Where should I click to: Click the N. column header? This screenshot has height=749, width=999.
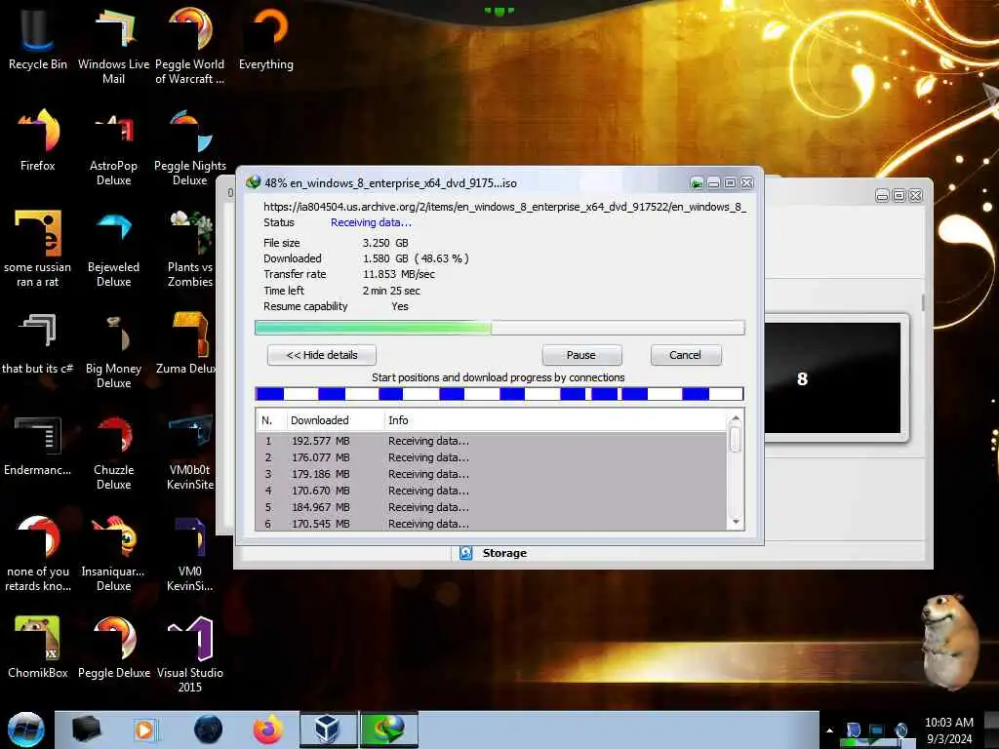click(270, 420)
